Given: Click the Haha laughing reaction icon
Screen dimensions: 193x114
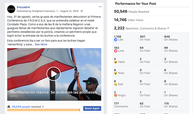Looking at the screenshot, I should [x=116, y=62].
